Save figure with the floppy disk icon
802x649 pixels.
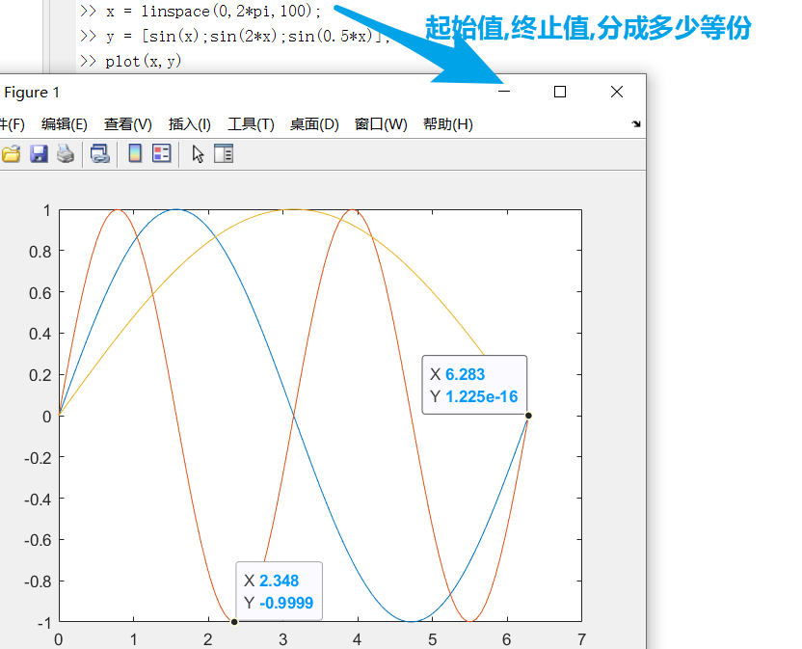click(39, 153)
